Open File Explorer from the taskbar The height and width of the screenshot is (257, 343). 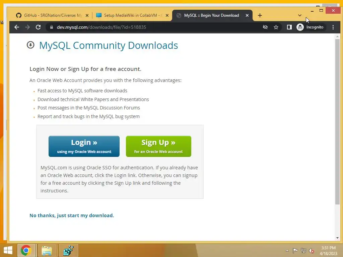point(47,250)
